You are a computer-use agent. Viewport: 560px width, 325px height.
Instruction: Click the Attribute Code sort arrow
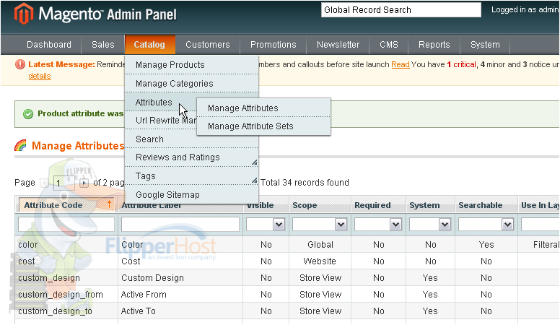(x=109, y=204)
